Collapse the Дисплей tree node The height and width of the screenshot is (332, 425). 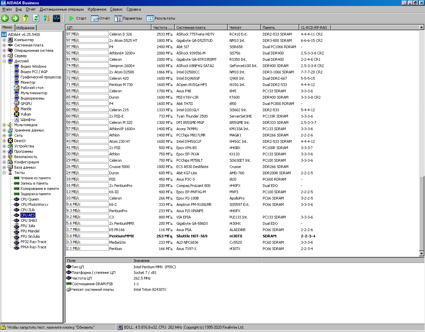tap(4, 61)
